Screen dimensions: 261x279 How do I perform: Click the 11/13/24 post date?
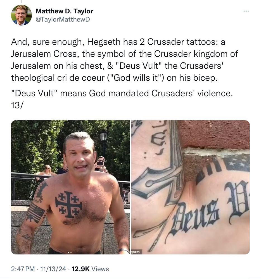[x=53, y=269]
